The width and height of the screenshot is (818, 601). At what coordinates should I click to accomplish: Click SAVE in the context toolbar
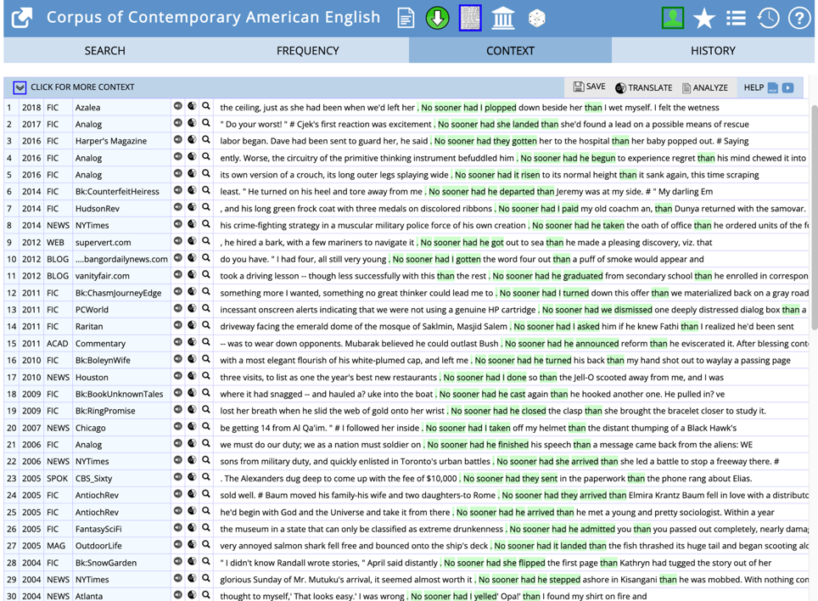[590, 87]
